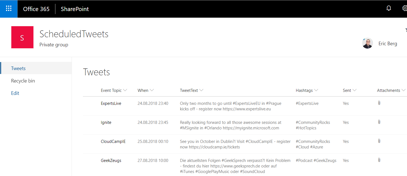The image size is (407, 176).
Task: Open the Ignite row attachment paperclip
Action: tap(379, 122)
